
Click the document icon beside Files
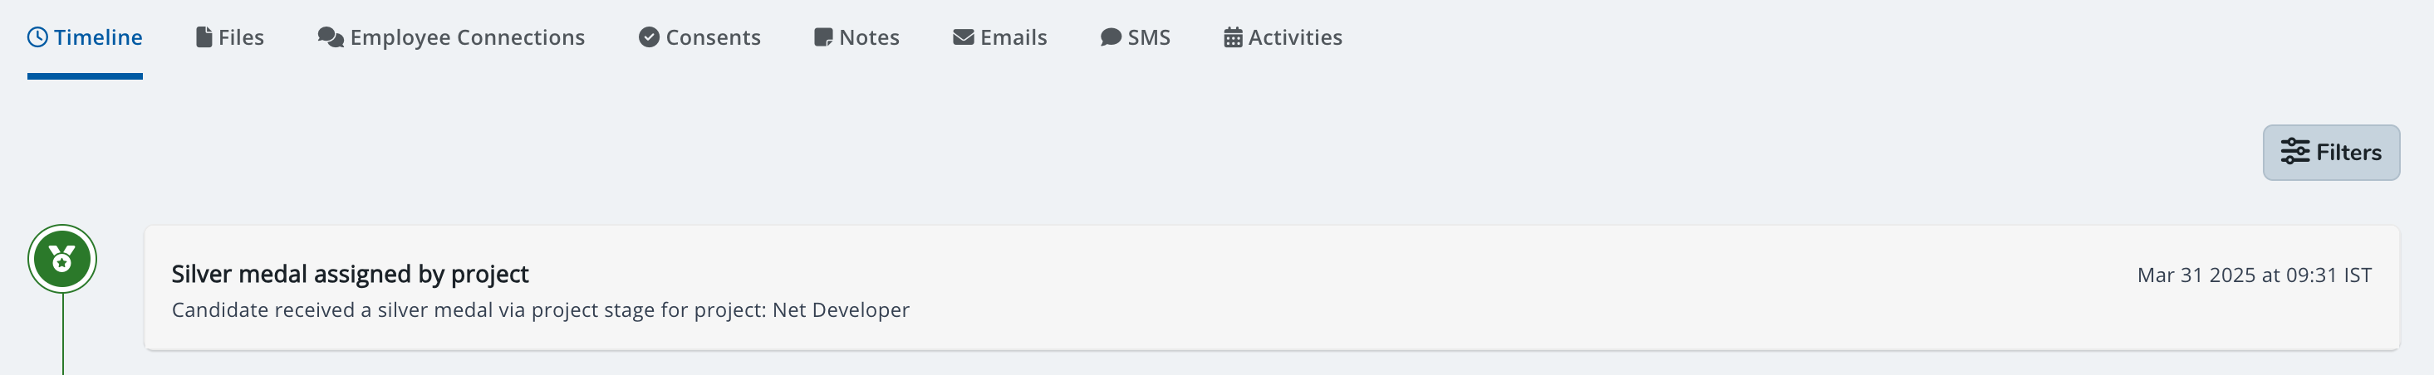coord(204,38)
